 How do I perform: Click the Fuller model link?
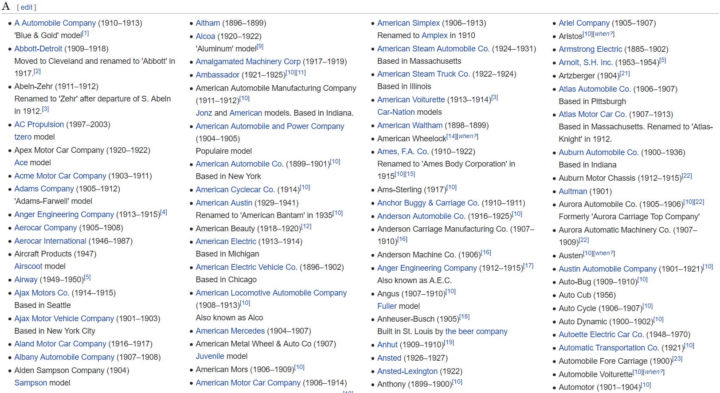point(387,306)
